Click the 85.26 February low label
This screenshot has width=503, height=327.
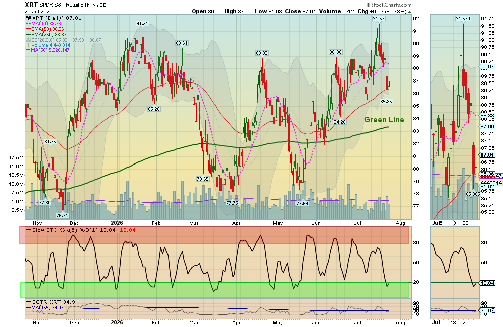click(x=154, y=109)
